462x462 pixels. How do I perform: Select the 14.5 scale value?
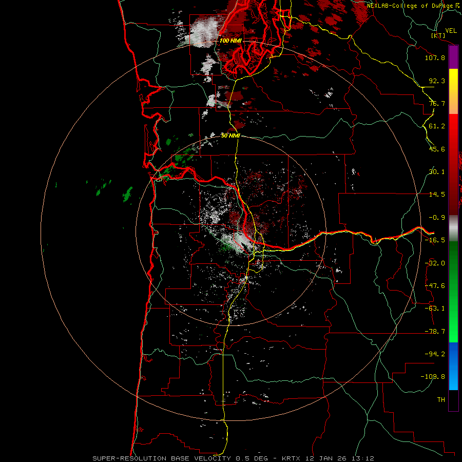click(437, 195)
